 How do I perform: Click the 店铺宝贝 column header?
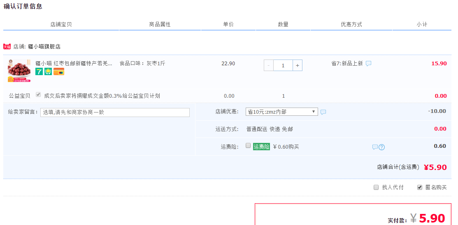click(x=61, y=25)
